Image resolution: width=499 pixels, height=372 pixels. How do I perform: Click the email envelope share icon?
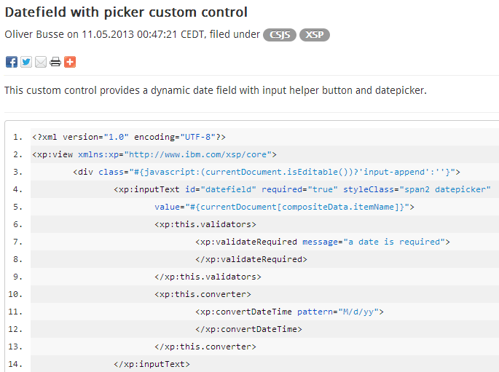click(41, 62)
